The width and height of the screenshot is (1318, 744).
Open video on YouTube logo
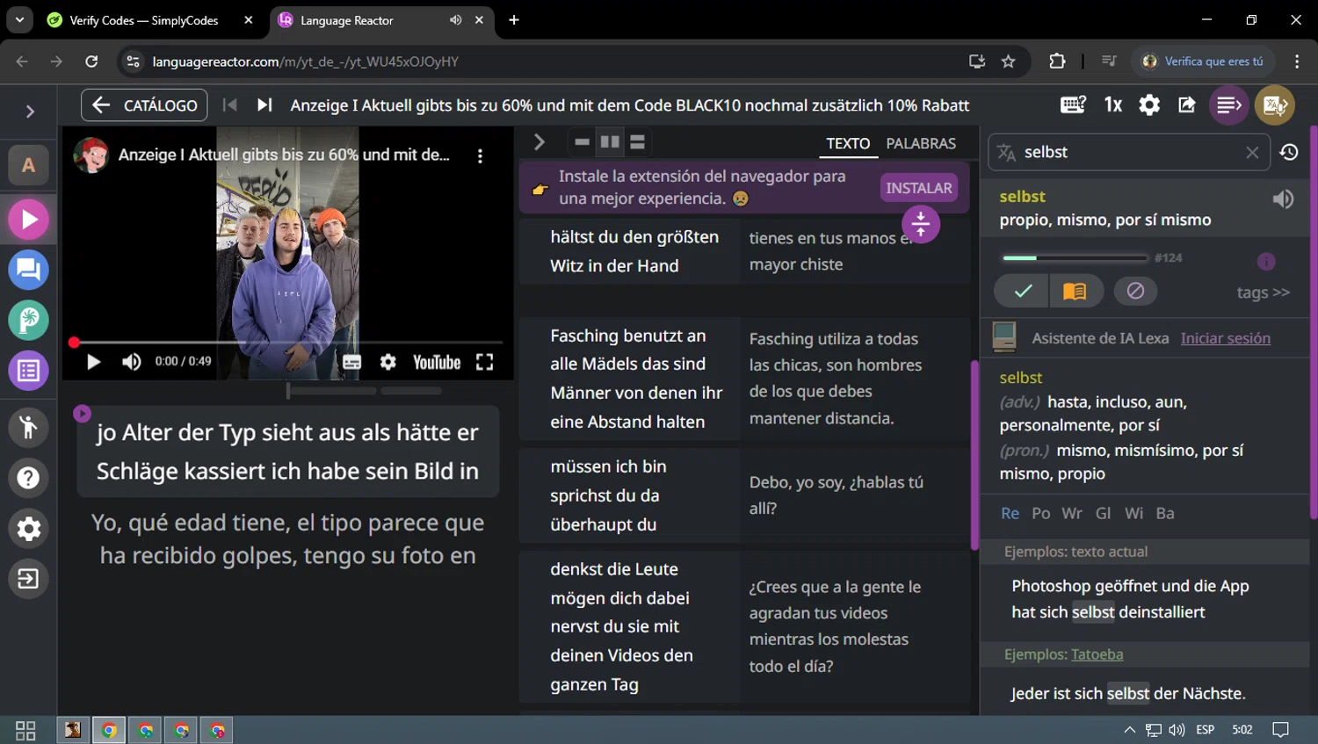point(437,362)
